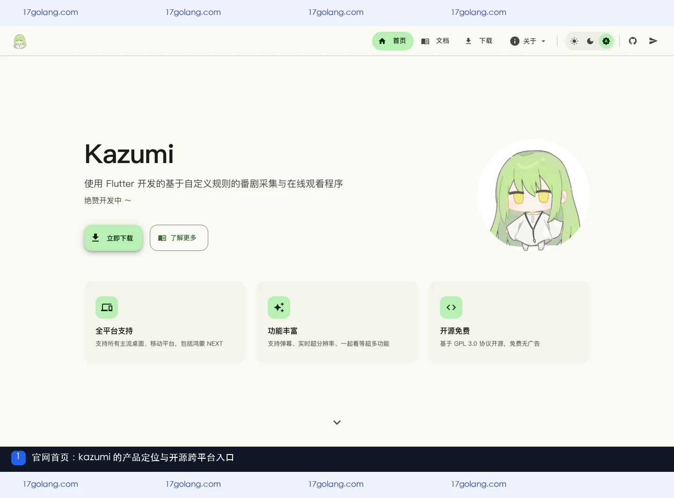Click the Kazumi logo in the navbar
The image size is (674, 498).
coord(20,42)
